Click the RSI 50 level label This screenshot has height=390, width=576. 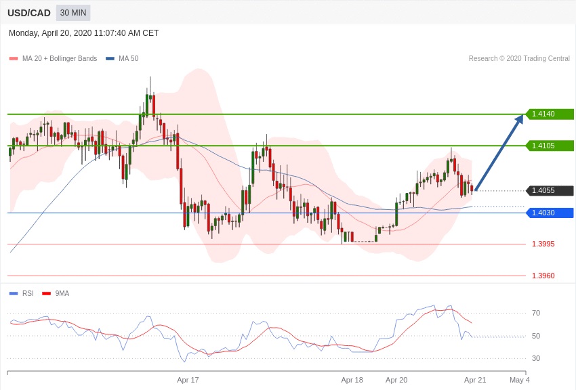point(536,336)
